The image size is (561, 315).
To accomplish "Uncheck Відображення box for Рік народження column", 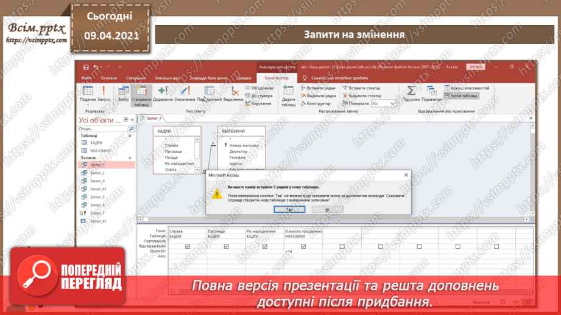I will pos(265,246).
